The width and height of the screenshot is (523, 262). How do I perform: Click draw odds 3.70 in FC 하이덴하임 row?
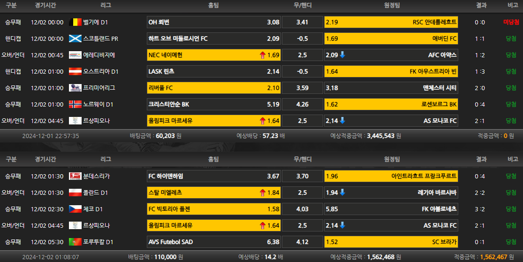pyautogui.click(x=303, y=176)
